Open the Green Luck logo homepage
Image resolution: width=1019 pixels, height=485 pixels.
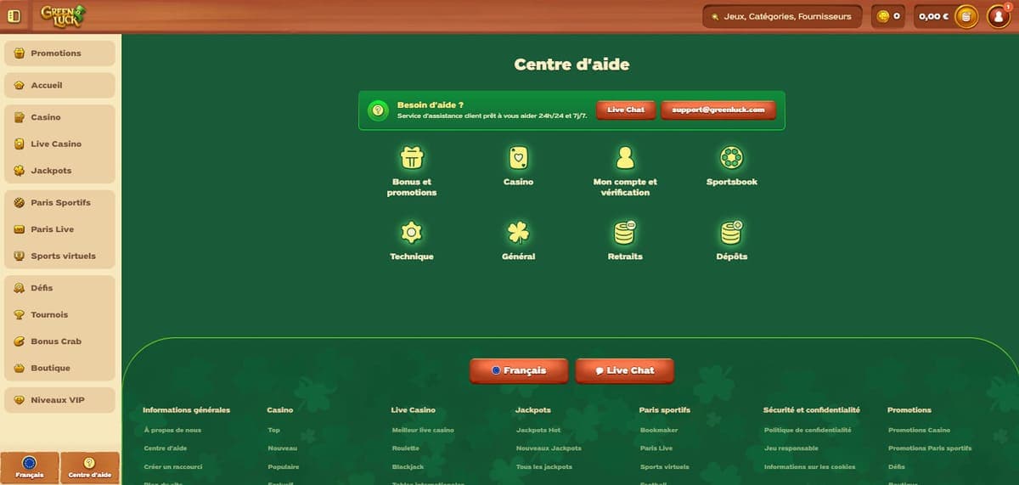[64, 15]
